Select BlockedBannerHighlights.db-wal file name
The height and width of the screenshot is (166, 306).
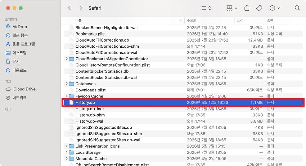[x=107, y=28]
